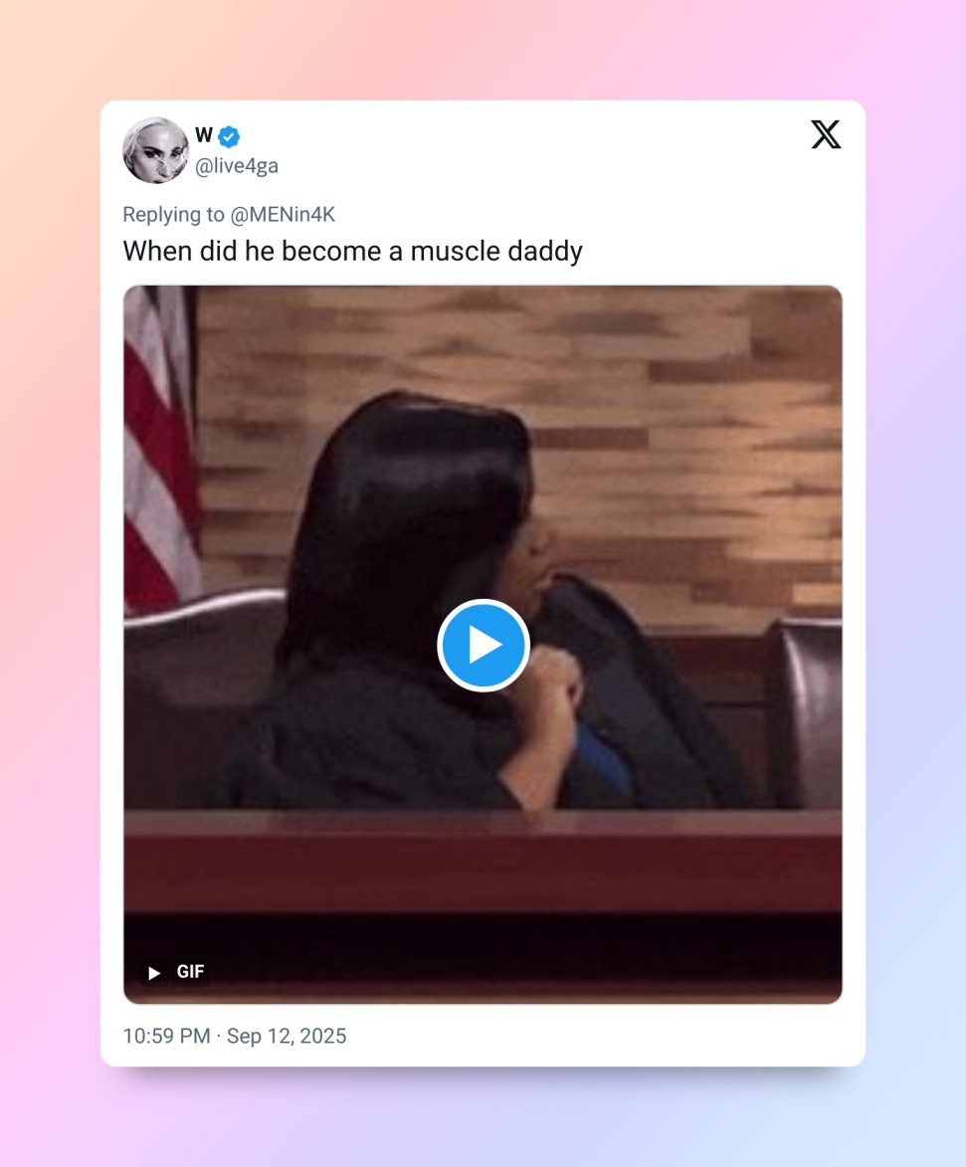Image resolution: width=966 pixels, height=1167 pixels.
Task: Click the display name W
Action: (x=204, y=135)
